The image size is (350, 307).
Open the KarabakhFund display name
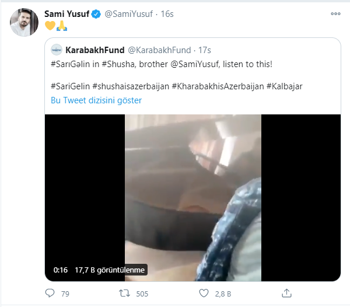click(95, 50)
